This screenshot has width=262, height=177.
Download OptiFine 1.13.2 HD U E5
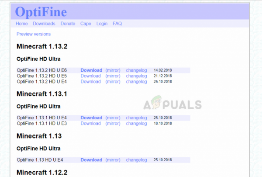click(91, 76)
